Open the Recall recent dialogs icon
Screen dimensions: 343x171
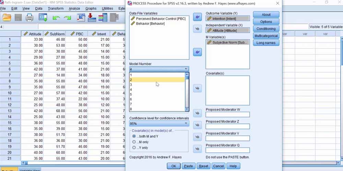(x=43, y=17)
